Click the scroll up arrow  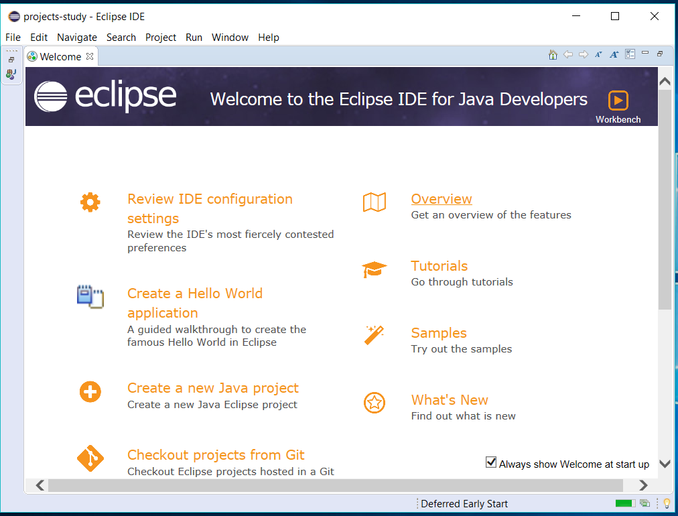(x=665, y=81)
